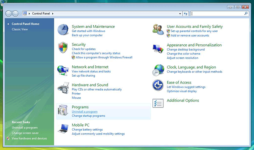The height and width of the screenshot is (150, 254).
Task: Click Change desktop background
Action: coord(186,49)
